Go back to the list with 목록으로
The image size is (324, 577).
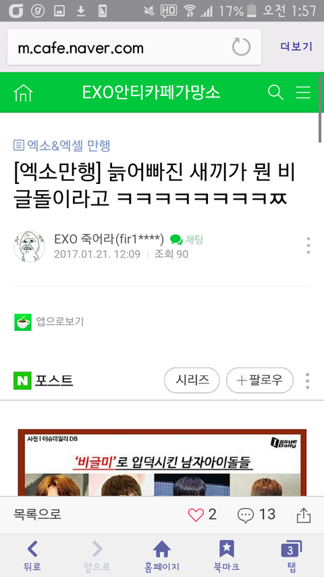(x=38, y=514)
